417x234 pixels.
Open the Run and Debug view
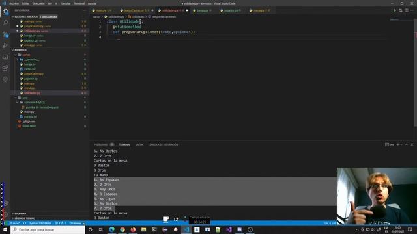click(5, 45)
